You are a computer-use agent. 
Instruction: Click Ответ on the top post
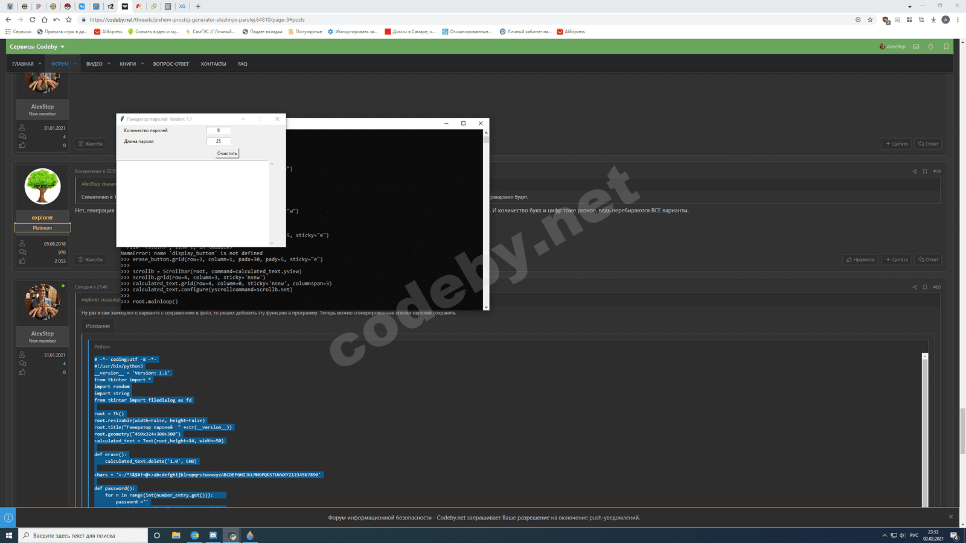929,144
